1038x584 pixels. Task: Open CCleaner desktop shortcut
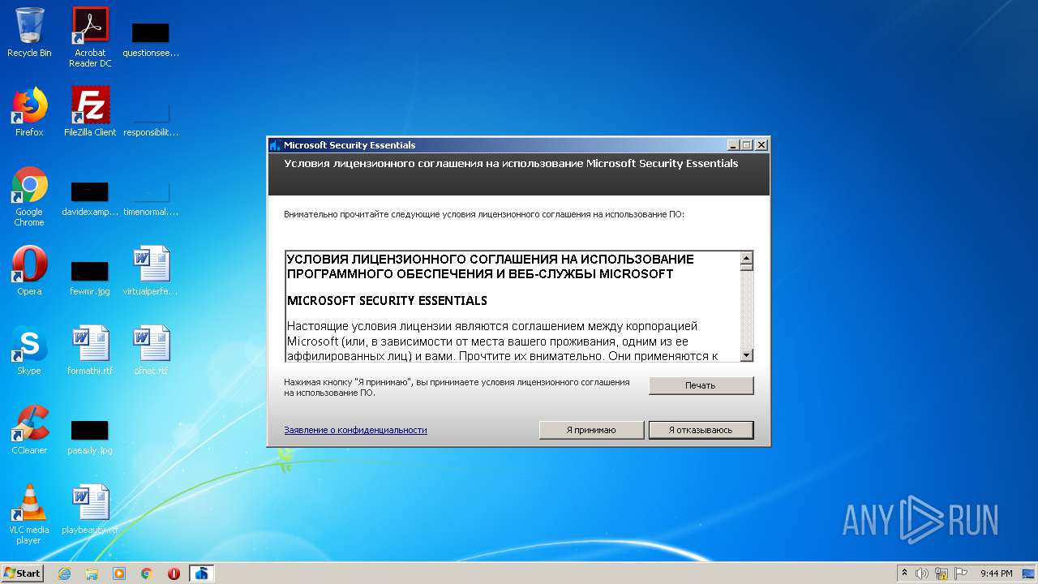coord(29,430)
